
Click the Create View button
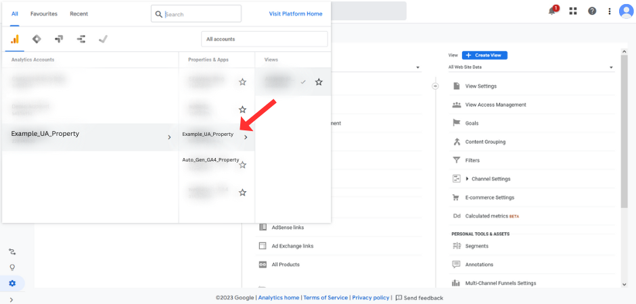pyautogui.click(x=484, y=55)
